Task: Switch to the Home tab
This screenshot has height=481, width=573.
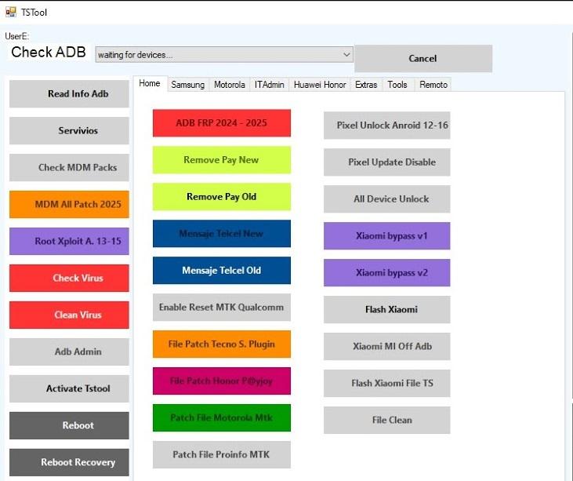Action: click(150, 83)
